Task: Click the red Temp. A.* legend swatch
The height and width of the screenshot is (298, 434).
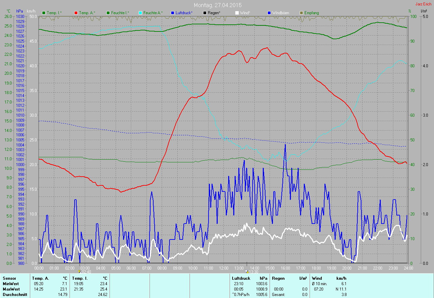Action: [x=76, y=13]
